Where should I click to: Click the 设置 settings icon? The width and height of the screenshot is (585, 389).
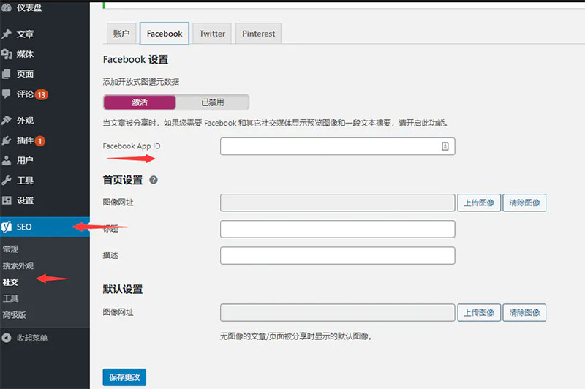tap(7, 200)
